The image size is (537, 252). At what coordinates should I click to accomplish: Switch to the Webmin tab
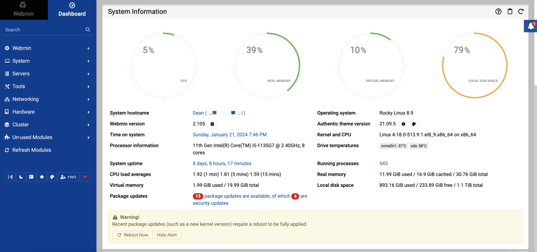[x=23, y=10]
